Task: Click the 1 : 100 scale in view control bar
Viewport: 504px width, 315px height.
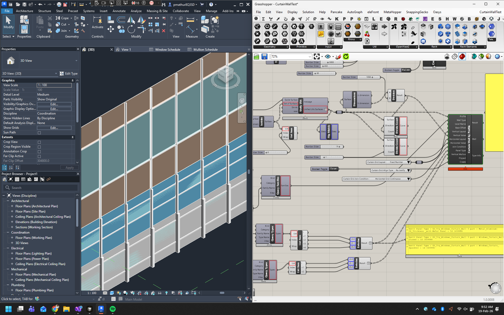Action: tap(92, 293)
